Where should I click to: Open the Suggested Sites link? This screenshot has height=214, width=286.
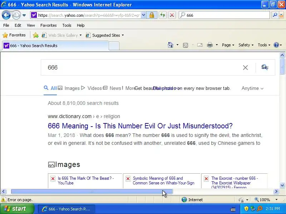(x=105, y=35)
